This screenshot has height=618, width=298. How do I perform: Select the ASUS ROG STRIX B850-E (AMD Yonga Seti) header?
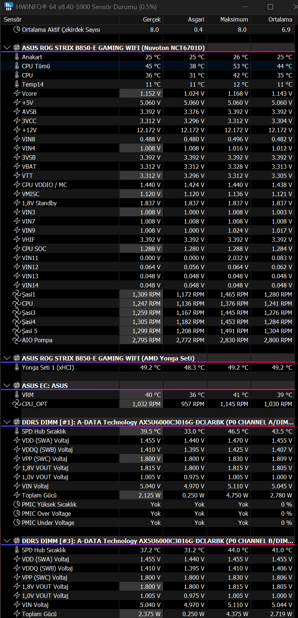pyautogui.click(x=108, y=358)
